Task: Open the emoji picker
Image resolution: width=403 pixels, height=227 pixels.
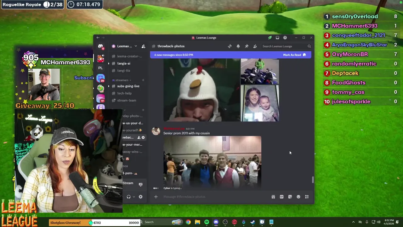Action: [x=298, y=197]
